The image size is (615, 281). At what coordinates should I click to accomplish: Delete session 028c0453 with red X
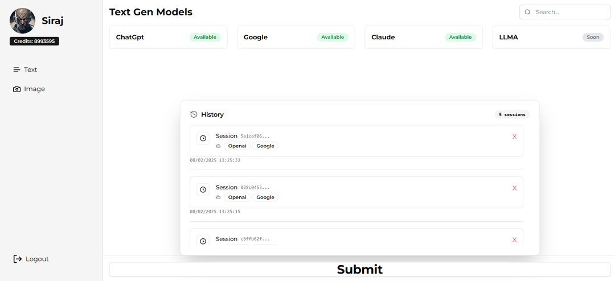click(x=515, y=188)
